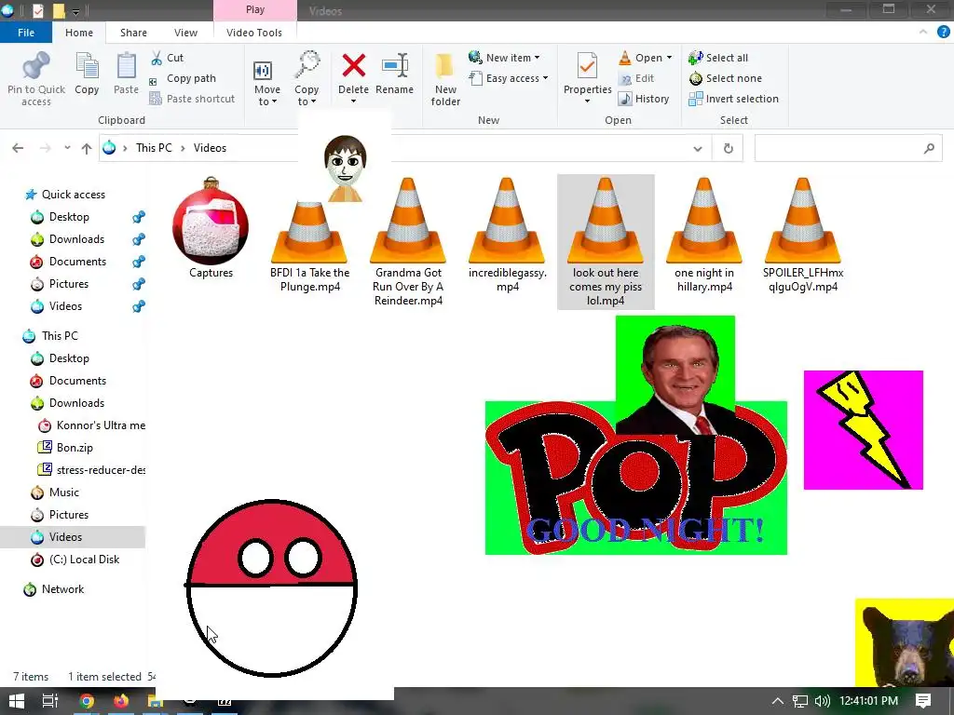Click This PC in the address bar
The height and width of the screenshot is (715, 954).
point(154,148)
